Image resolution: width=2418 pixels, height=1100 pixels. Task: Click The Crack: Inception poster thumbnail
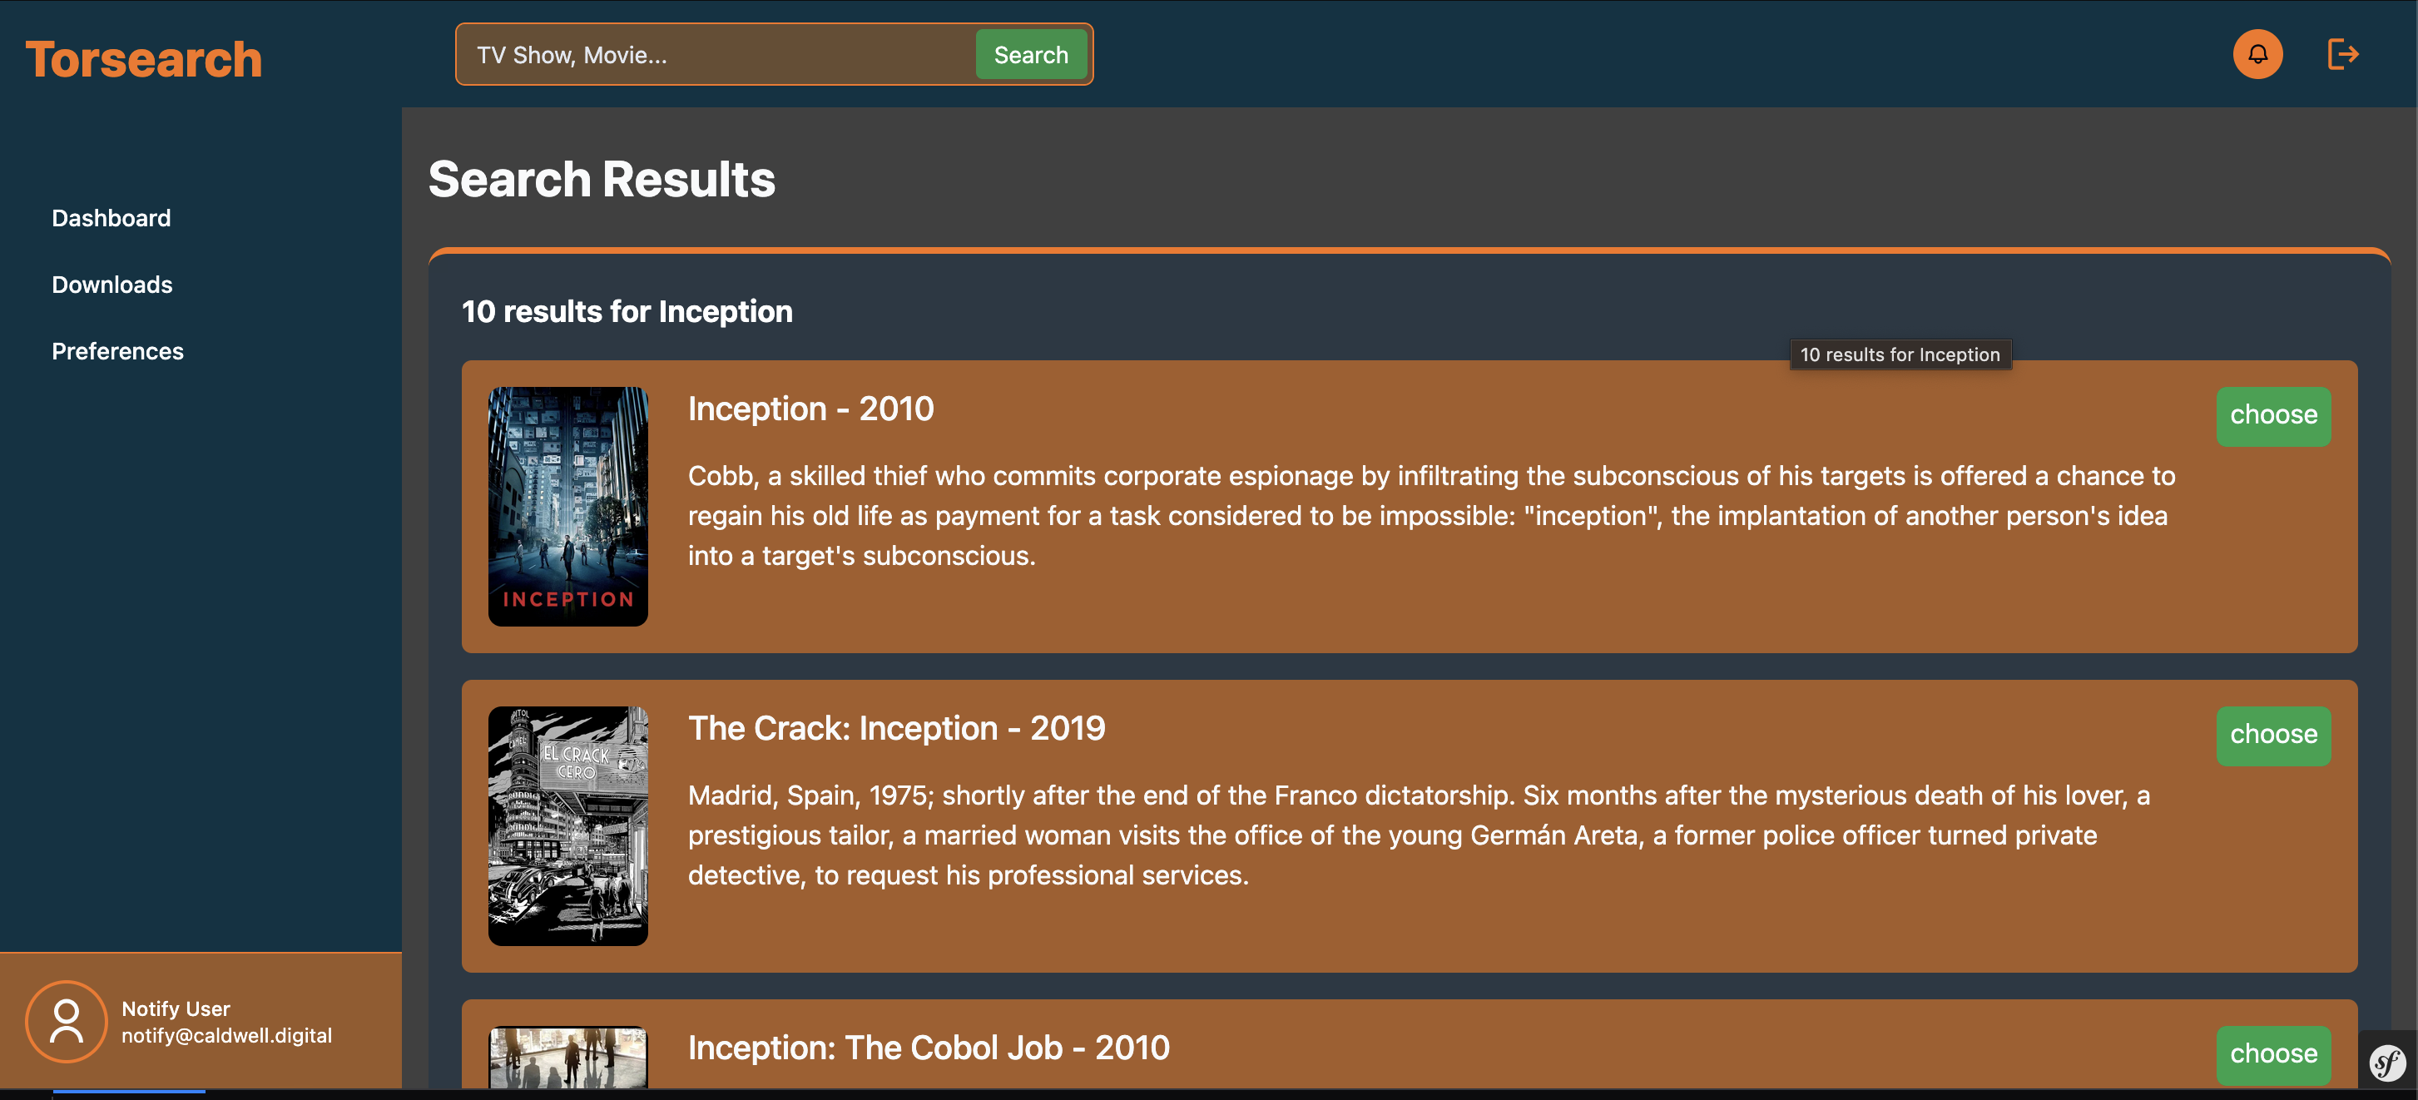click(x=568, y=826)
